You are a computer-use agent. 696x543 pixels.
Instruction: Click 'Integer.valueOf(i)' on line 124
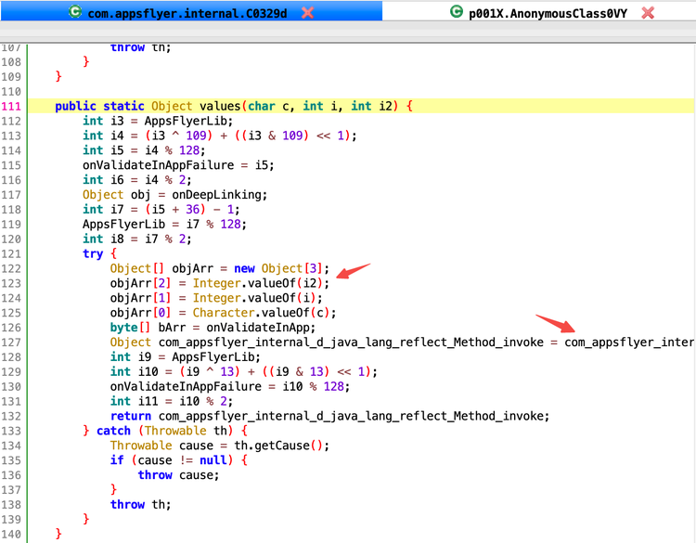254,298
